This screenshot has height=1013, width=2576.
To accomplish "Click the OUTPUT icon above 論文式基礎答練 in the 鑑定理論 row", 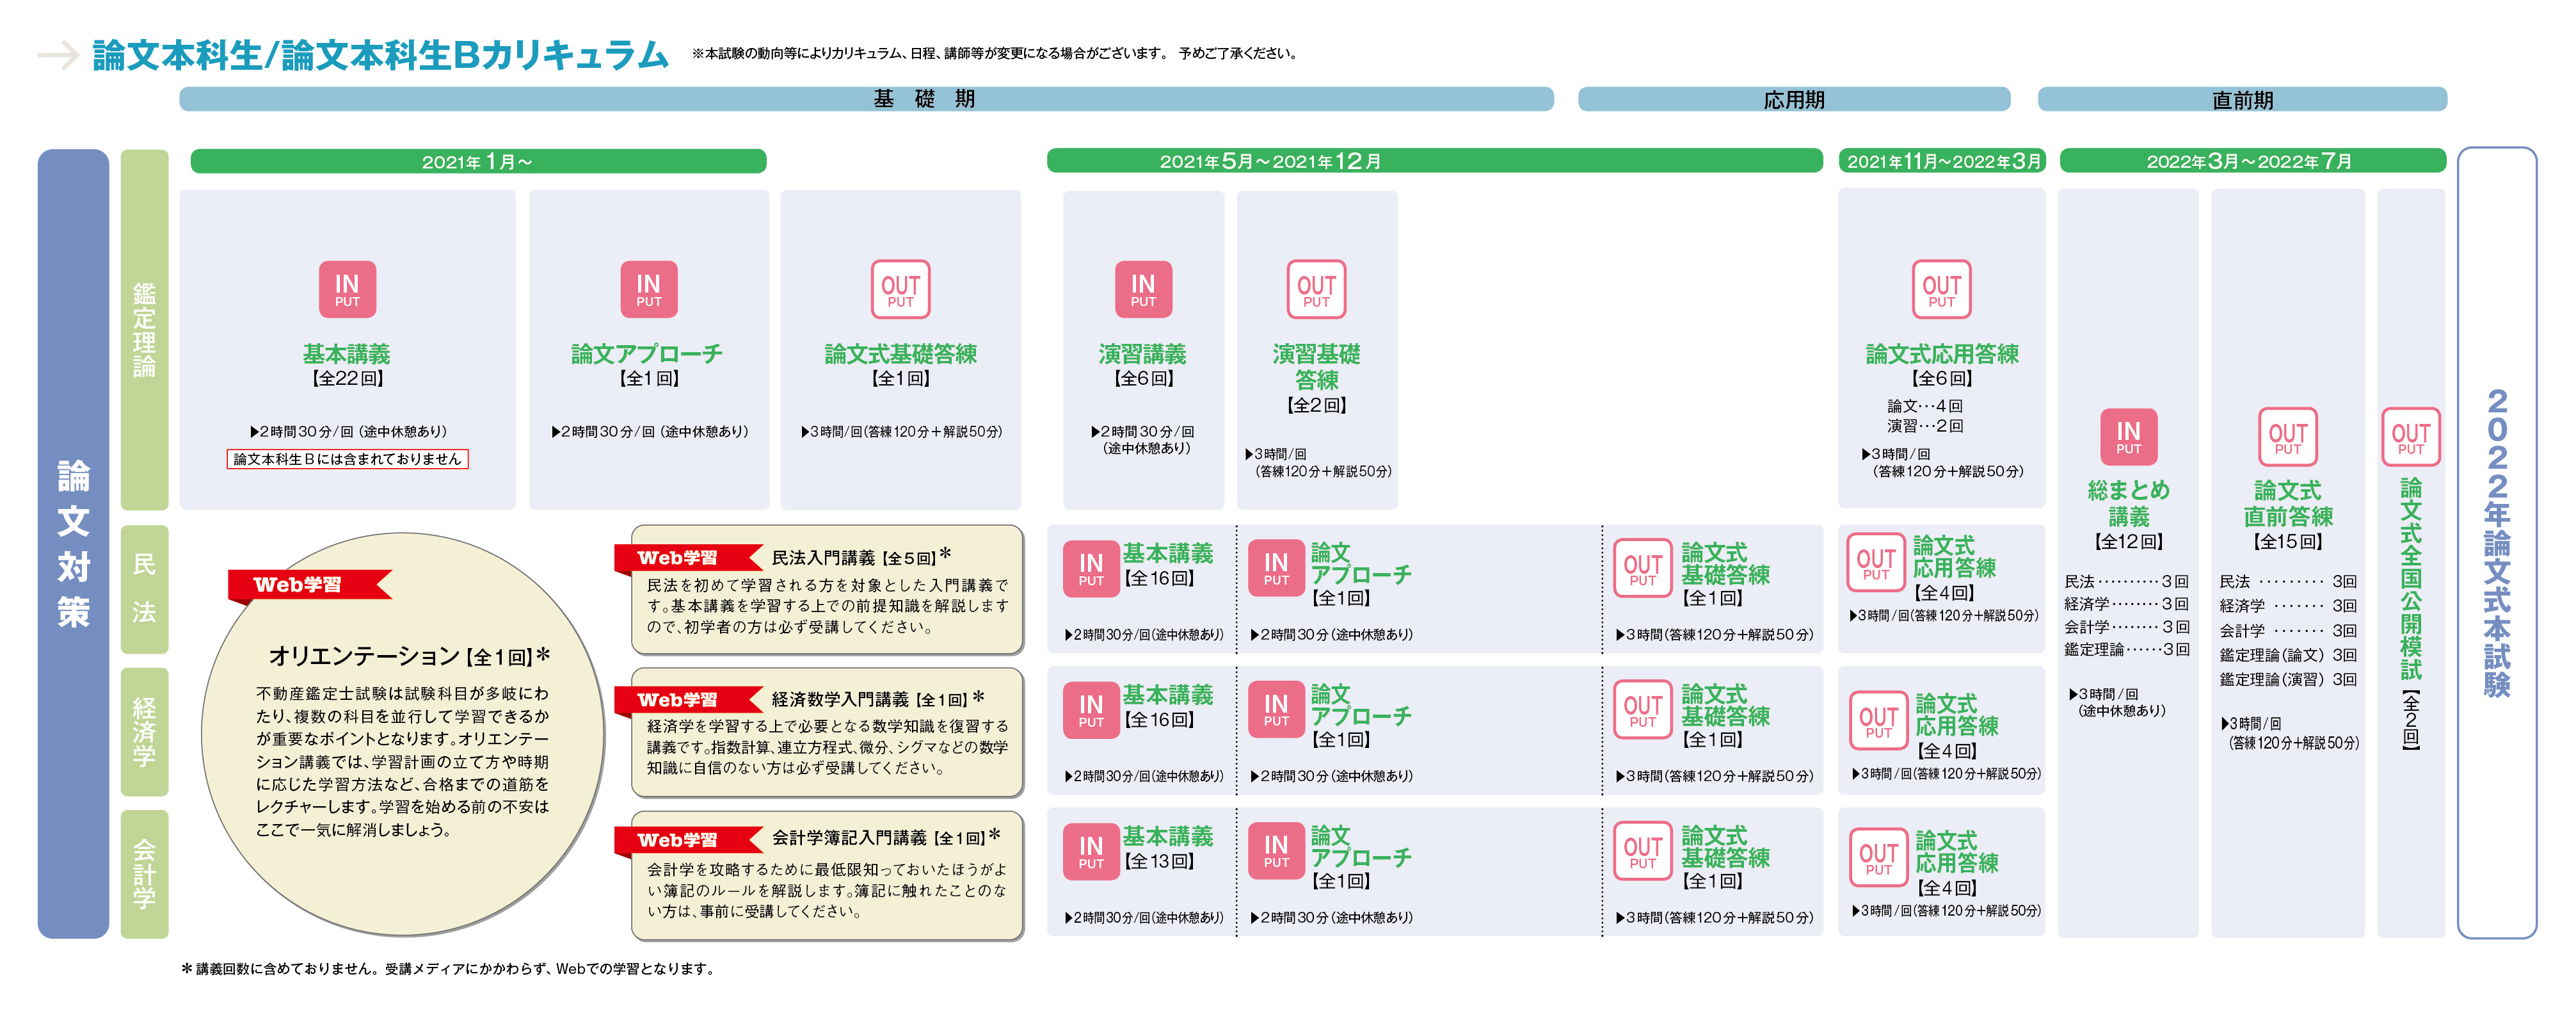I will tap(900, 289).
